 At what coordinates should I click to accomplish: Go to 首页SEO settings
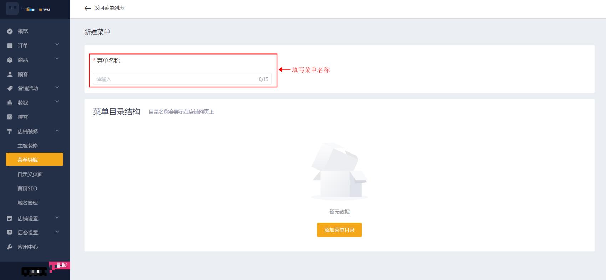click(27, 188)
